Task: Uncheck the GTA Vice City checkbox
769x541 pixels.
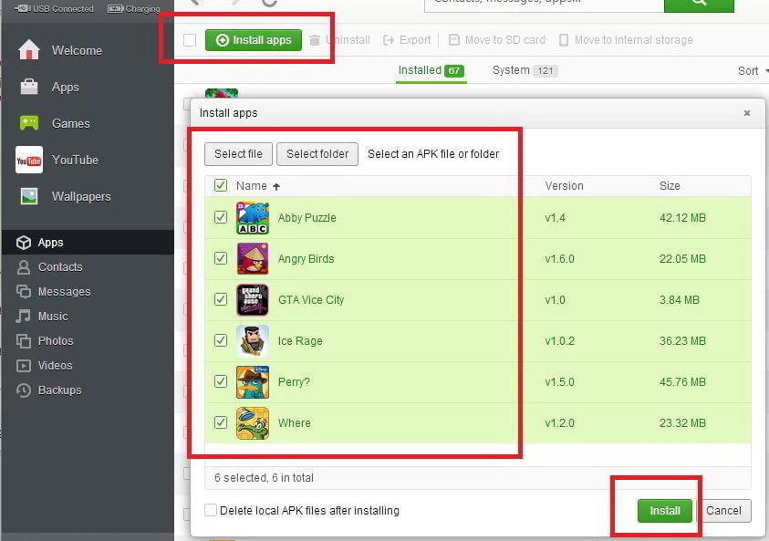Action: tap(221, 299)
